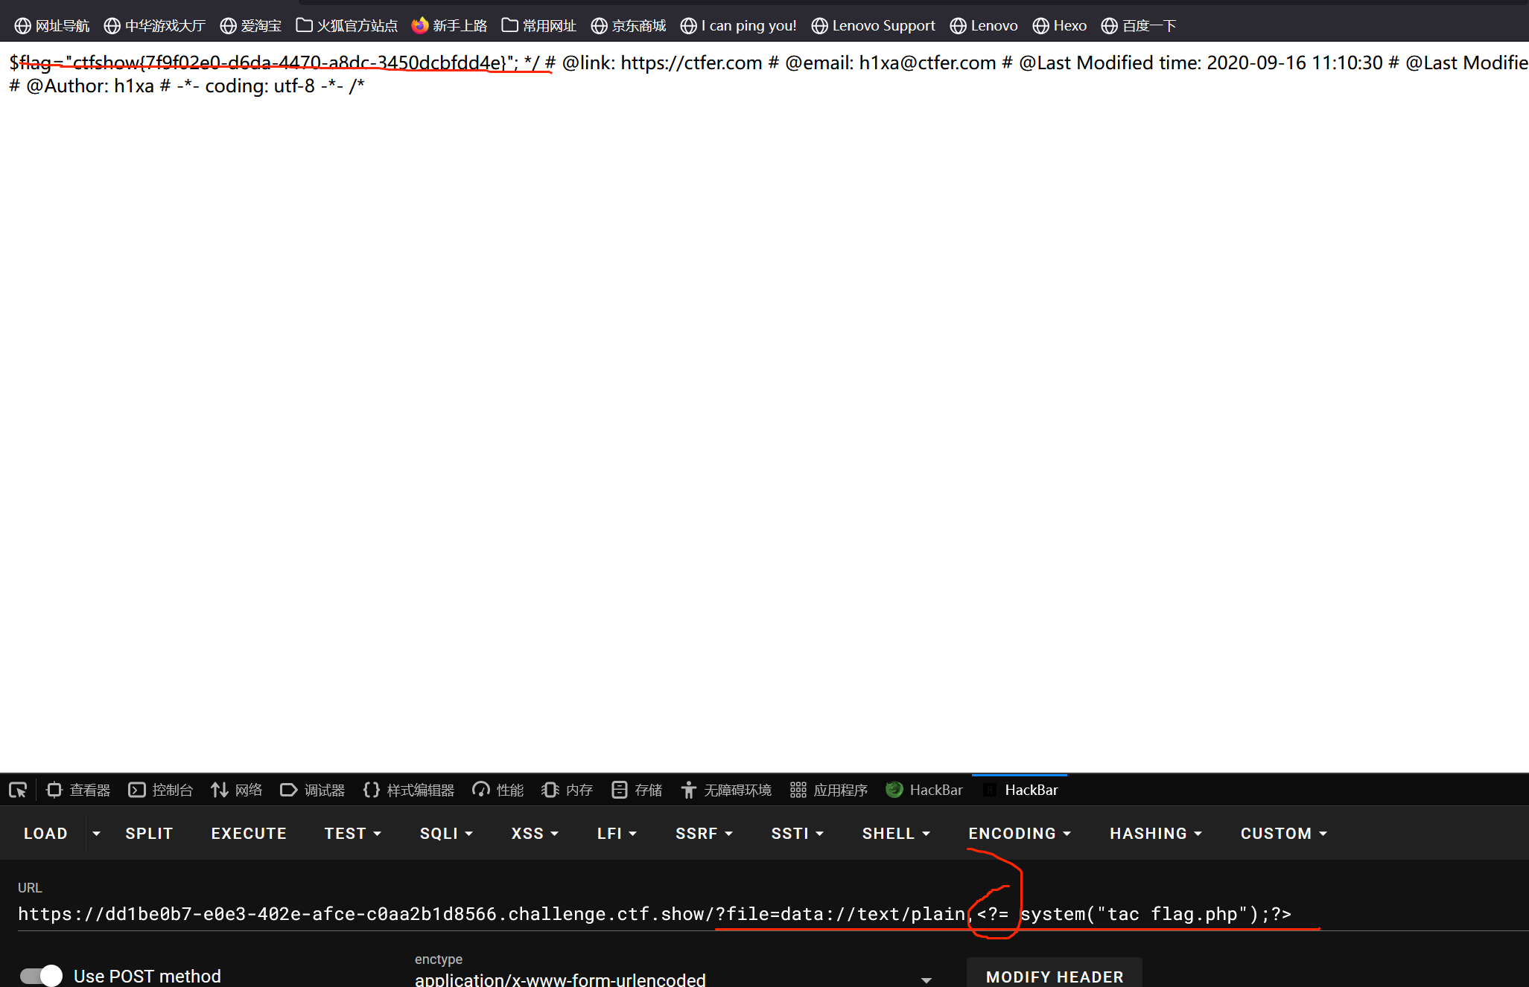Open the Storage (存储) panel
Viewport: 1529px width, 987px height.
coord(637,790)
